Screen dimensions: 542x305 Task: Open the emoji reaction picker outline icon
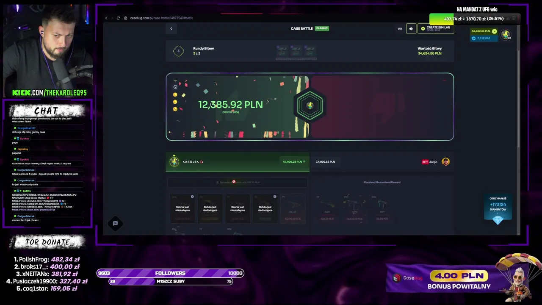(x=175, y=87)
